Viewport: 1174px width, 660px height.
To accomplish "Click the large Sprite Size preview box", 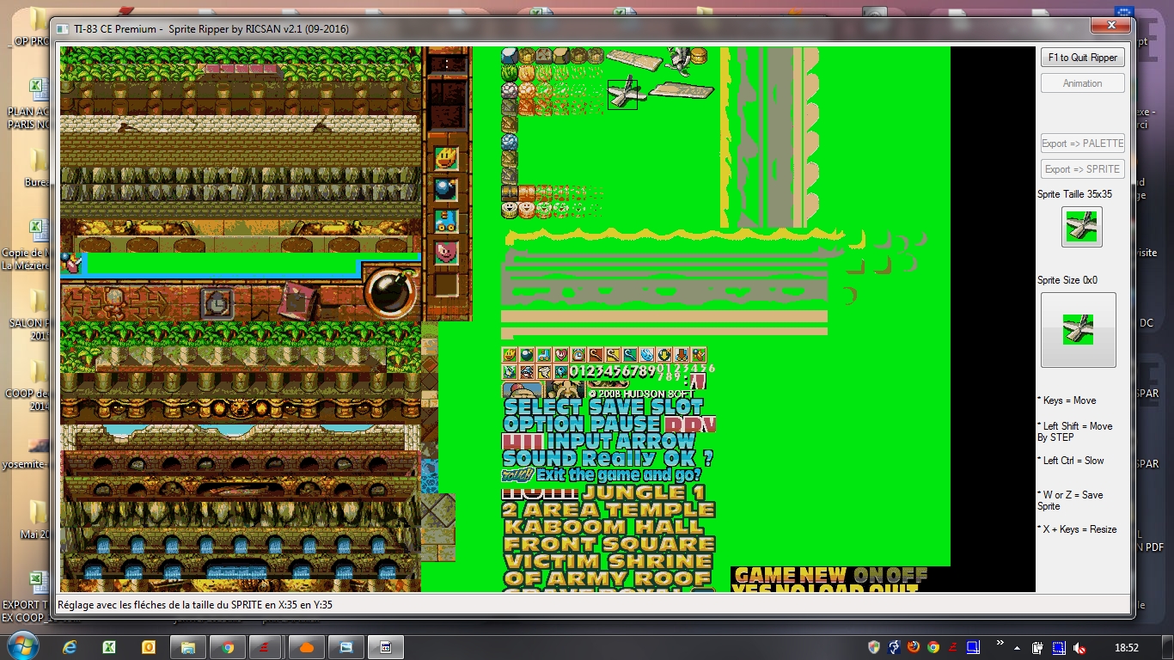I will pos(1079,330).
